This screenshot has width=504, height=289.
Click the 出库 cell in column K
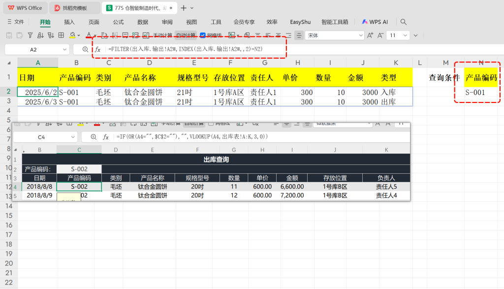click(x=396, y=101)
